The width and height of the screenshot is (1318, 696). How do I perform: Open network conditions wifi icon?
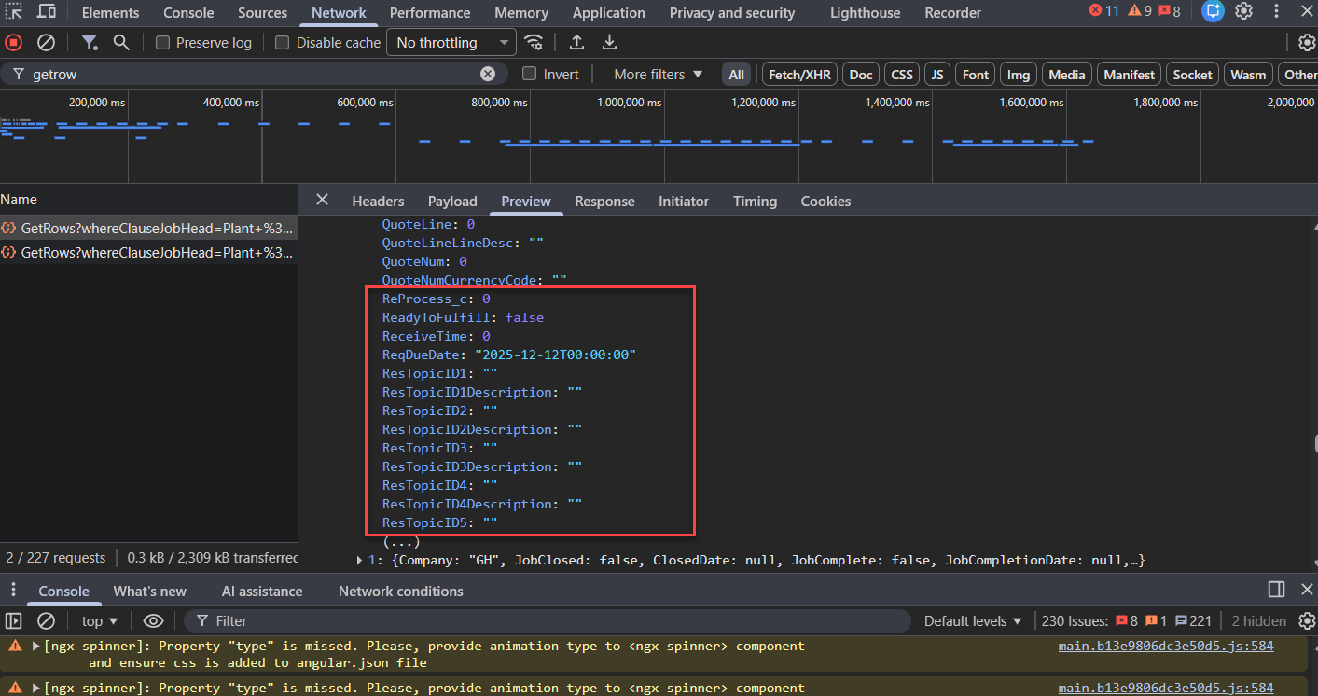click(534, 43)
